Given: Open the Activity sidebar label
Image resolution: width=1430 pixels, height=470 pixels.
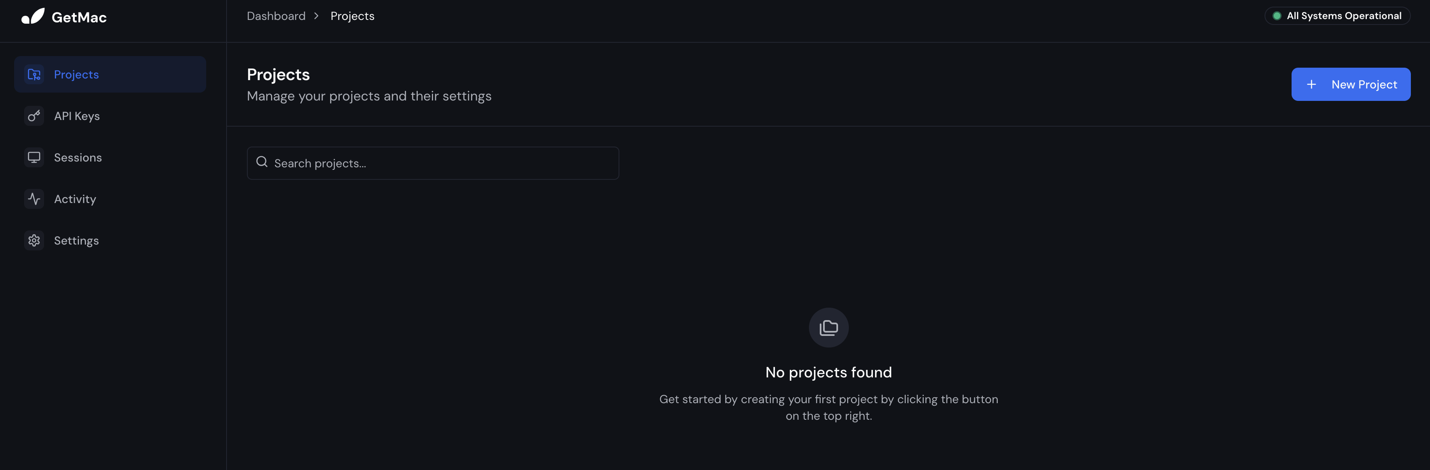Looking at the screenshot, I should click(75, 199).
